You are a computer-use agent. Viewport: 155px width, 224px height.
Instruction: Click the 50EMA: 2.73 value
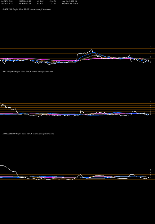6,4
